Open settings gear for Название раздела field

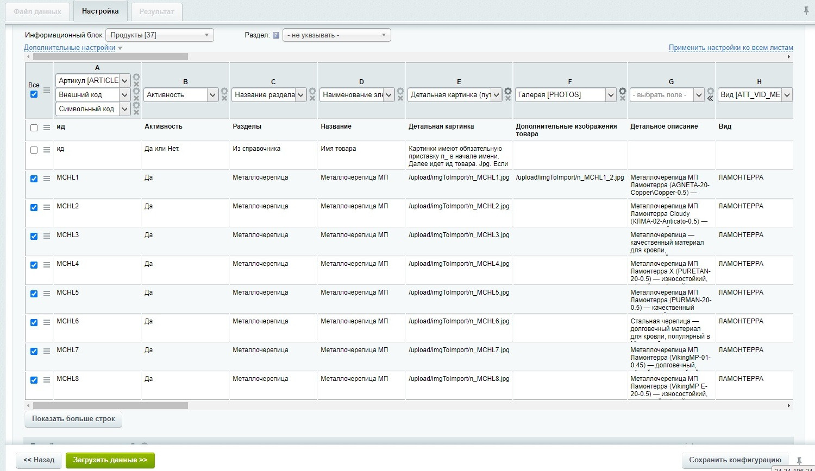point(312,91)
